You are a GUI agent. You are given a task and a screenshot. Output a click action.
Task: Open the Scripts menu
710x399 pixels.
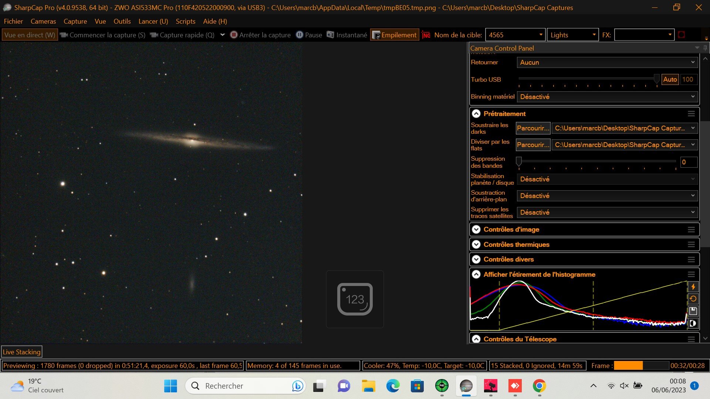(185, 21)
